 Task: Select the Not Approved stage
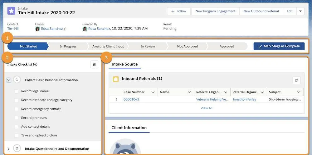[x=188, y=46]
